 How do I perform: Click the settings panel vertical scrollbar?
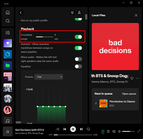[x=86, y=17]
